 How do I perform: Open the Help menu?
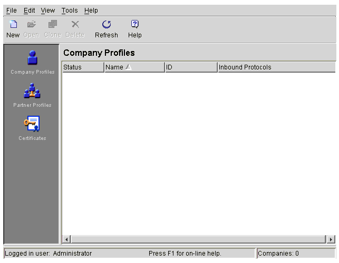(x=91, y=11)
